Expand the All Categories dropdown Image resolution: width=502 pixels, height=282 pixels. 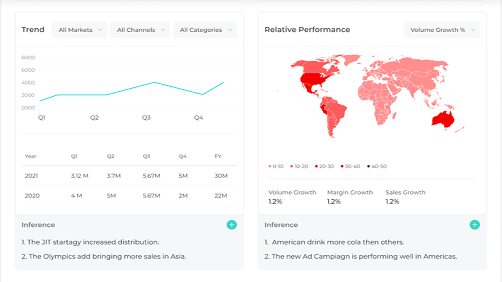click(206, 30)
